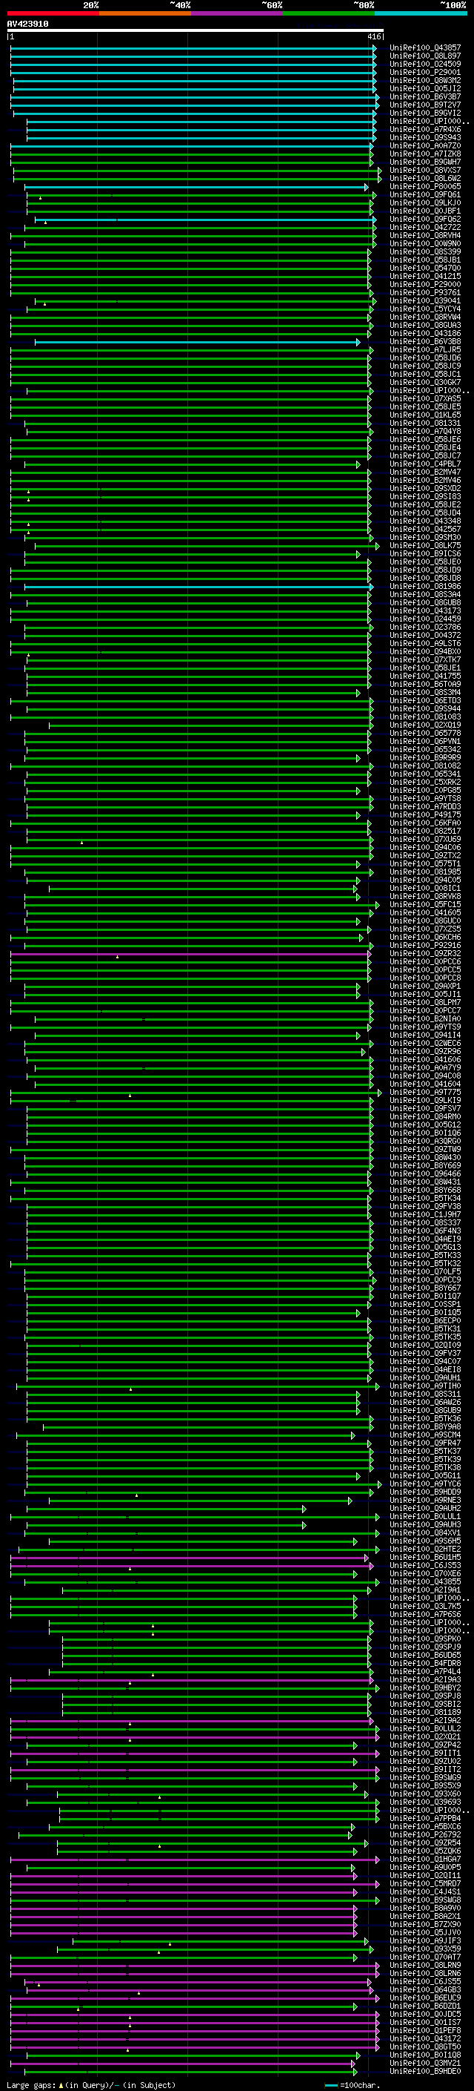Click the label UniRef100_B9GVI2

click(424, 113)
